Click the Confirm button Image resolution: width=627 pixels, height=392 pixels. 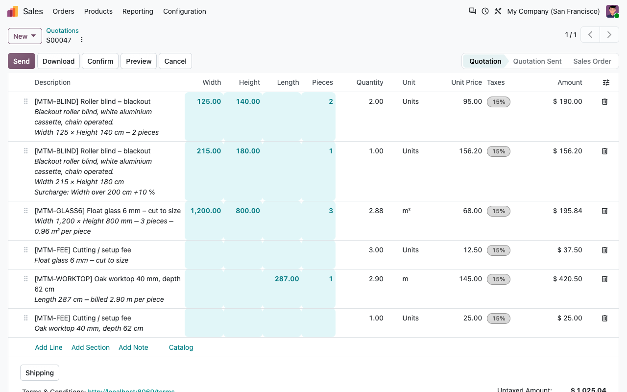[100, 61]
